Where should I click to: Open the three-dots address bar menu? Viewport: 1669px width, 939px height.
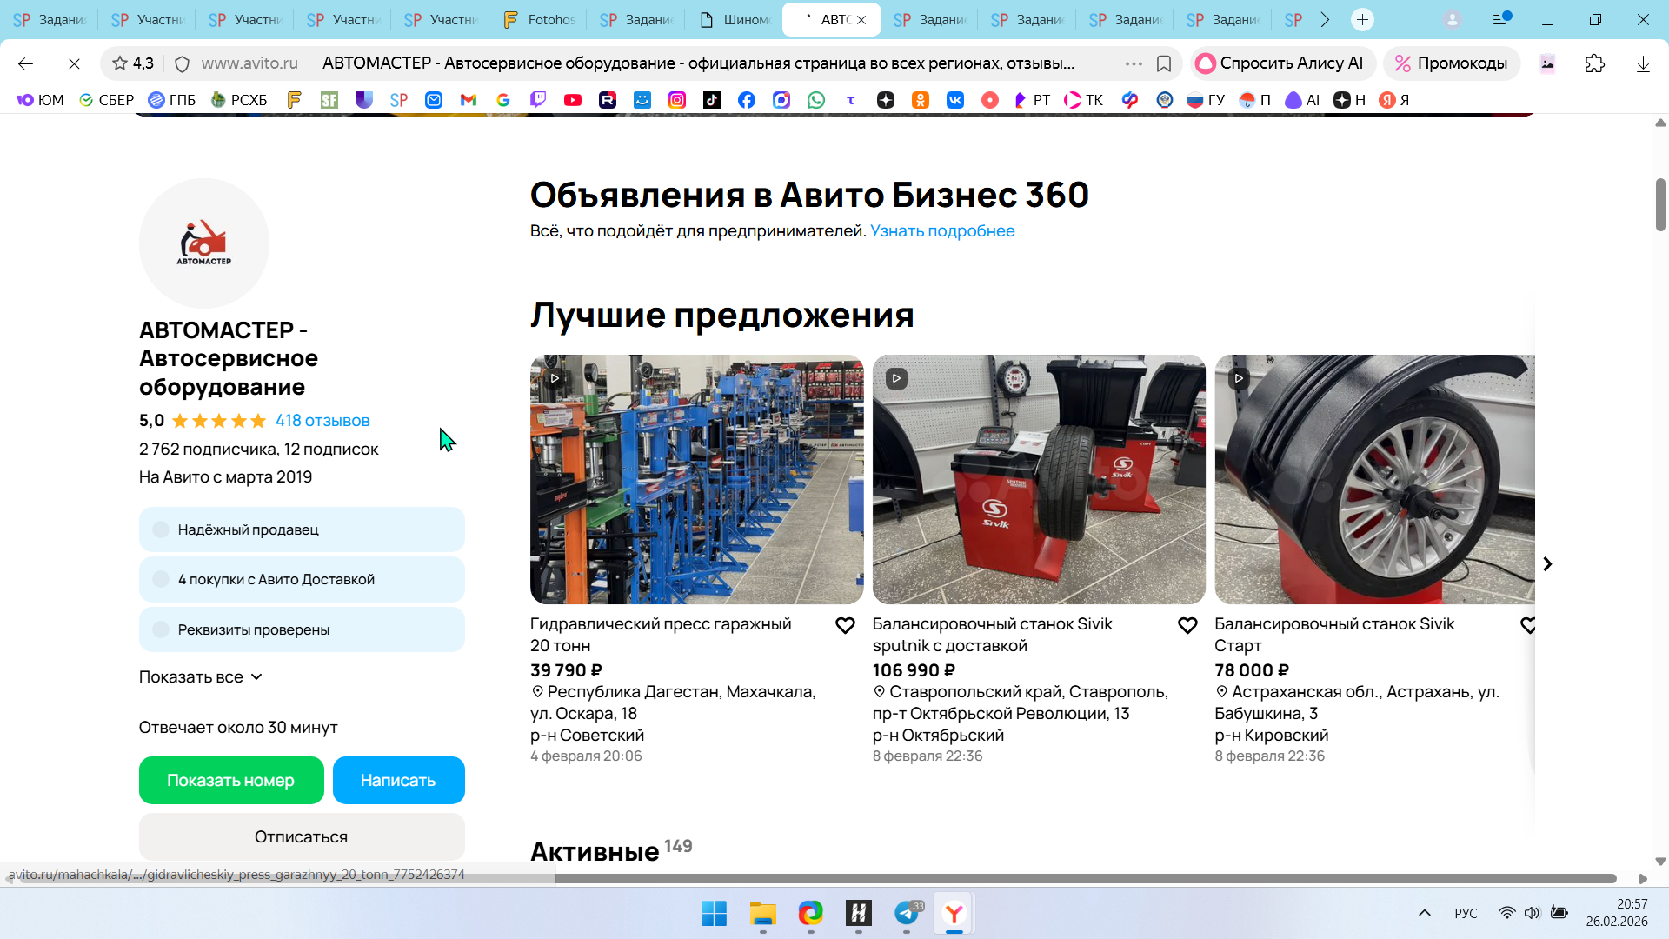tap(1133, 63)
